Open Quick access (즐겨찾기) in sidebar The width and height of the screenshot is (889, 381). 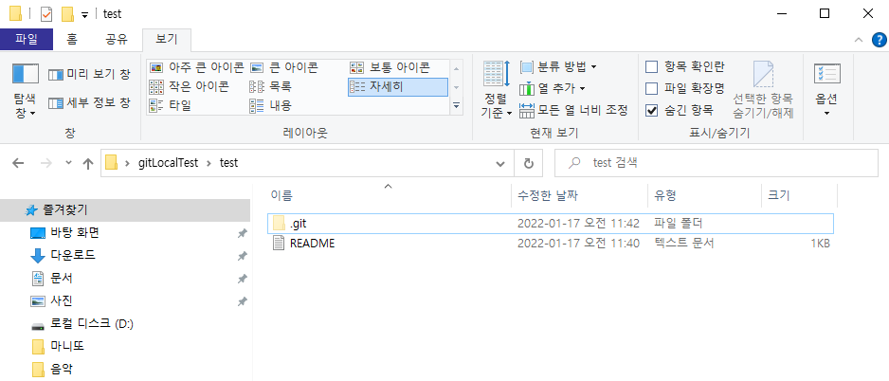click(x=125, y=210)
